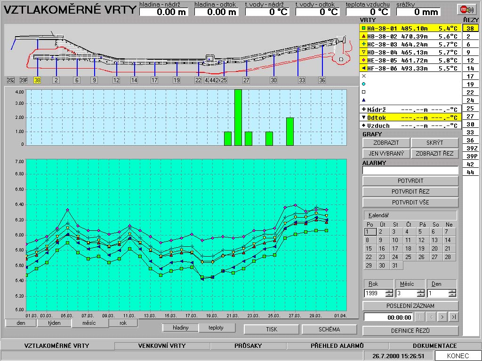Jump to last record with >| button
Screen dimensions: 482x361
tap(453, 317)
